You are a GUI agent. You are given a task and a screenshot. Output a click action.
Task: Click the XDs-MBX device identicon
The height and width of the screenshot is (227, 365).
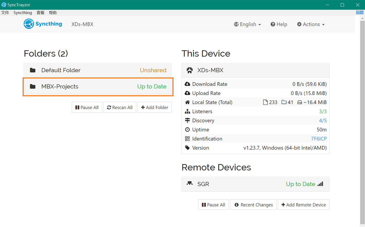pyautogui.click(x=190, y=70)
